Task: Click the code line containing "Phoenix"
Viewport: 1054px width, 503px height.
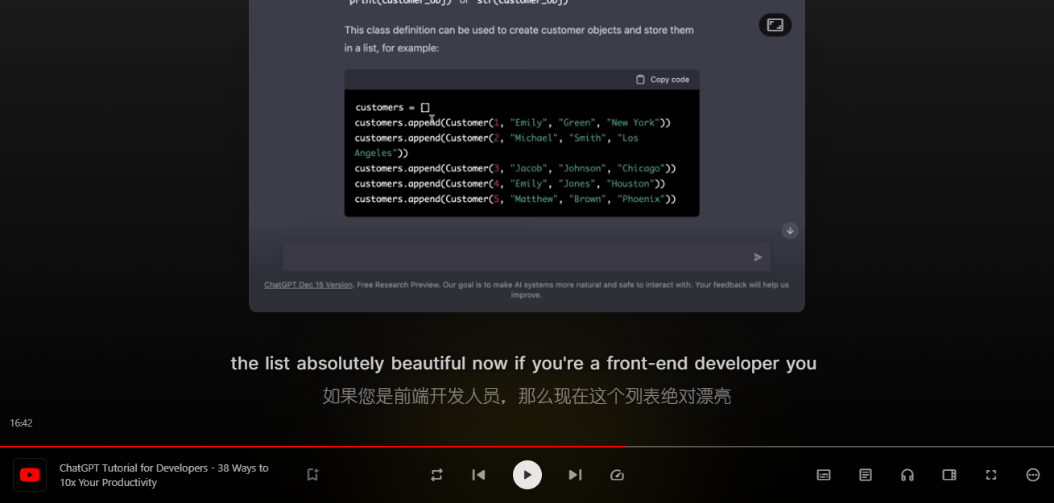Action: (x=515, y=199)
